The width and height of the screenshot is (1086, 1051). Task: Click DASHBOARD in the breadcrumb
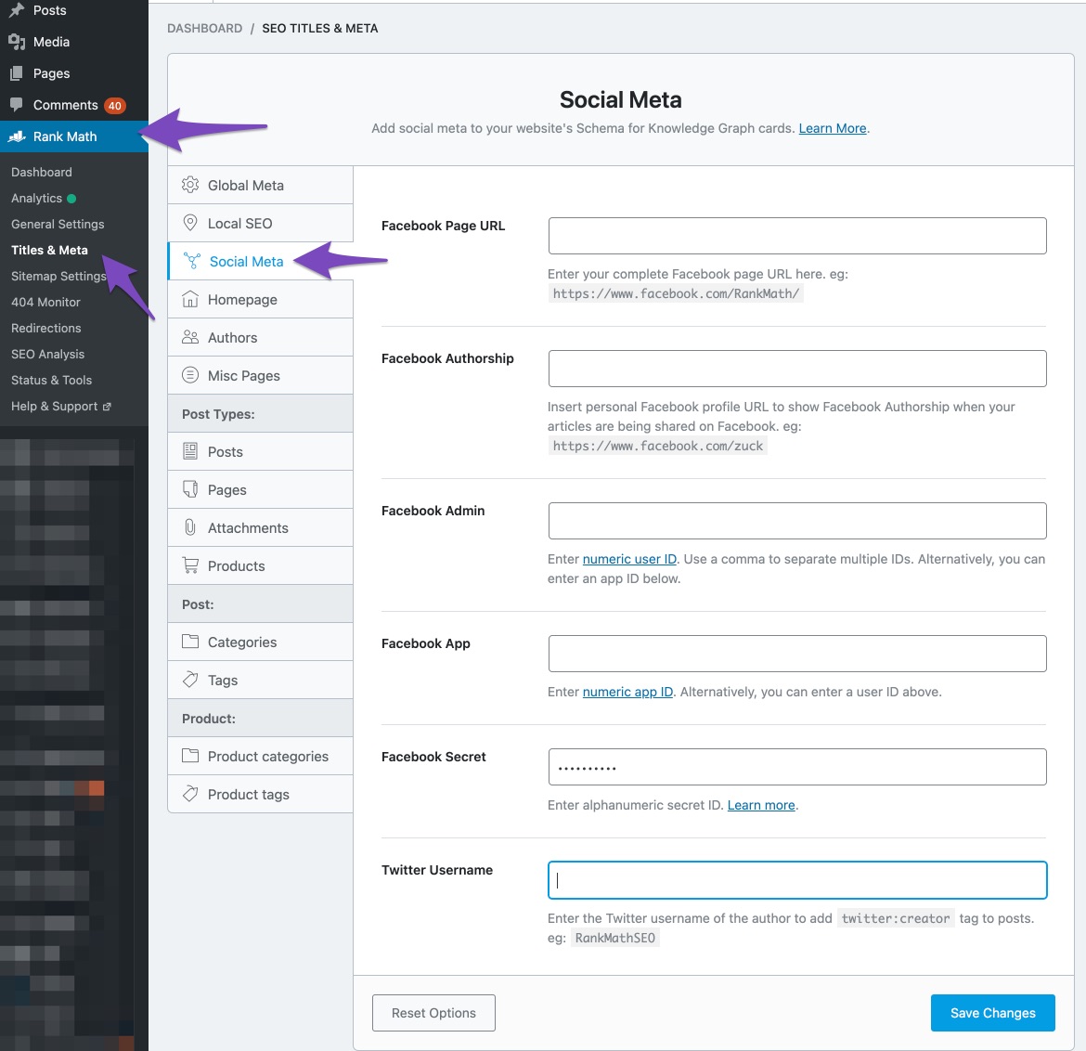pyautogui.click(x=204, y=29)
